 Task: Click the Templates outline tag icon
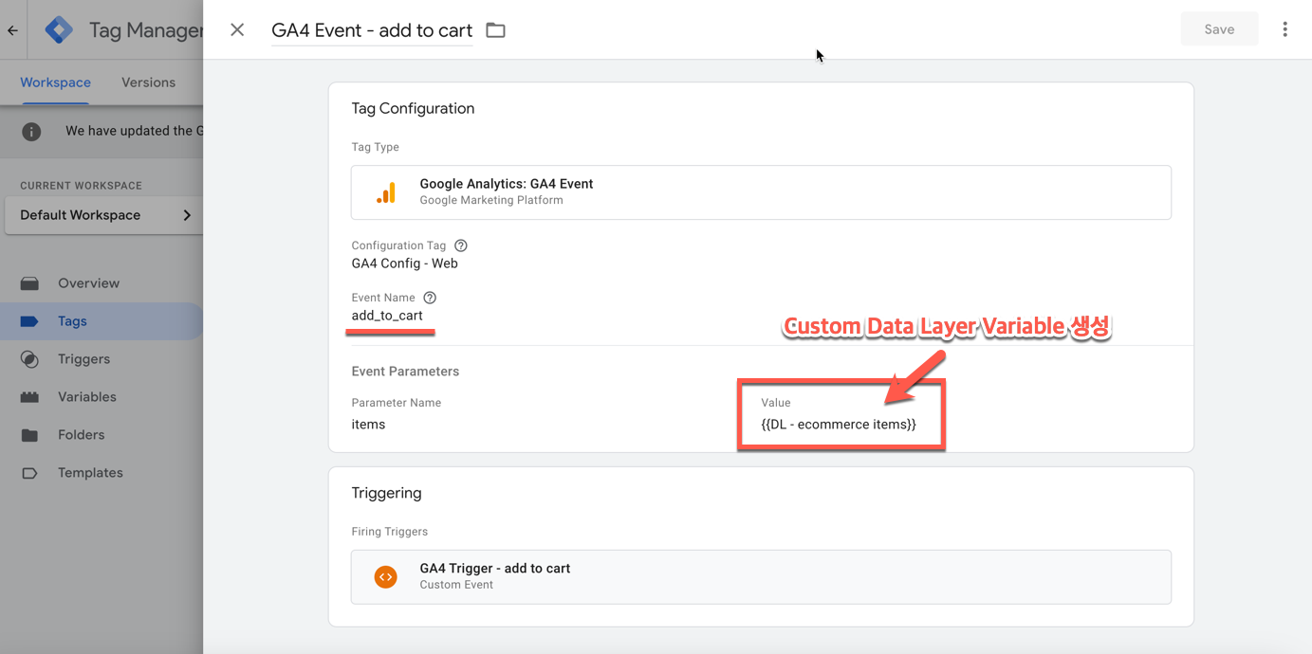point(30,473)
